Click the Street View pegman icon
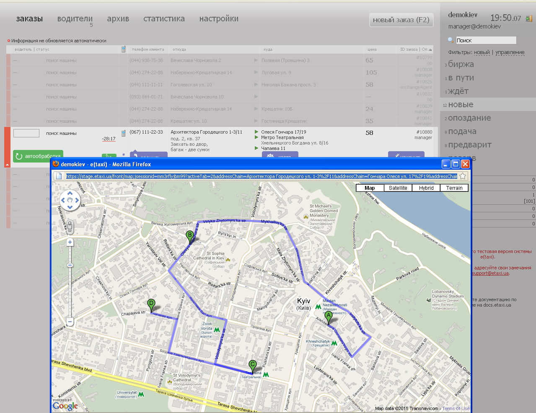Screen dimensions: 536x413 [x=70, y=227]
